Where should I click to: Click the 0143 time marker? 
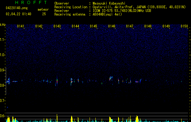click(x=57, y=26)
